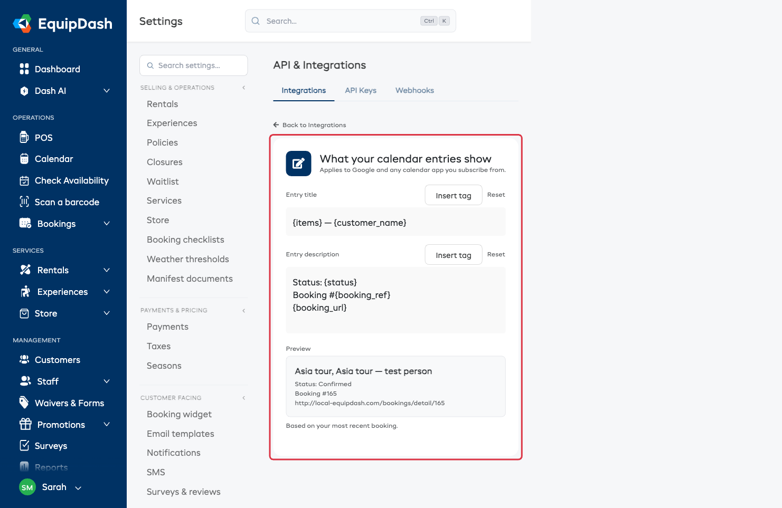Image resolution: width=782 pixels, height=508 pixels.
Task: Click the top Search field
Action: tap(351, 21)
